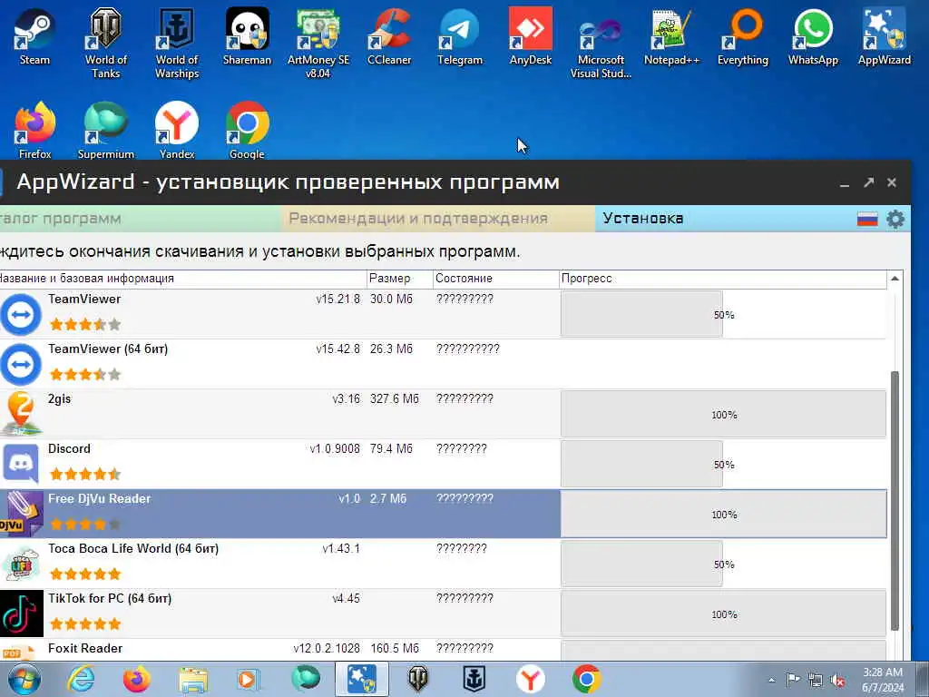The width and height of the screenshot is (929, 697).
Task: Click the Free DjVu Reader icon
Action: pyautogui.click(x=22, y=514)
